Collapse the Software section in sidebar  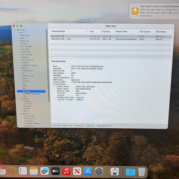point(20,114)
